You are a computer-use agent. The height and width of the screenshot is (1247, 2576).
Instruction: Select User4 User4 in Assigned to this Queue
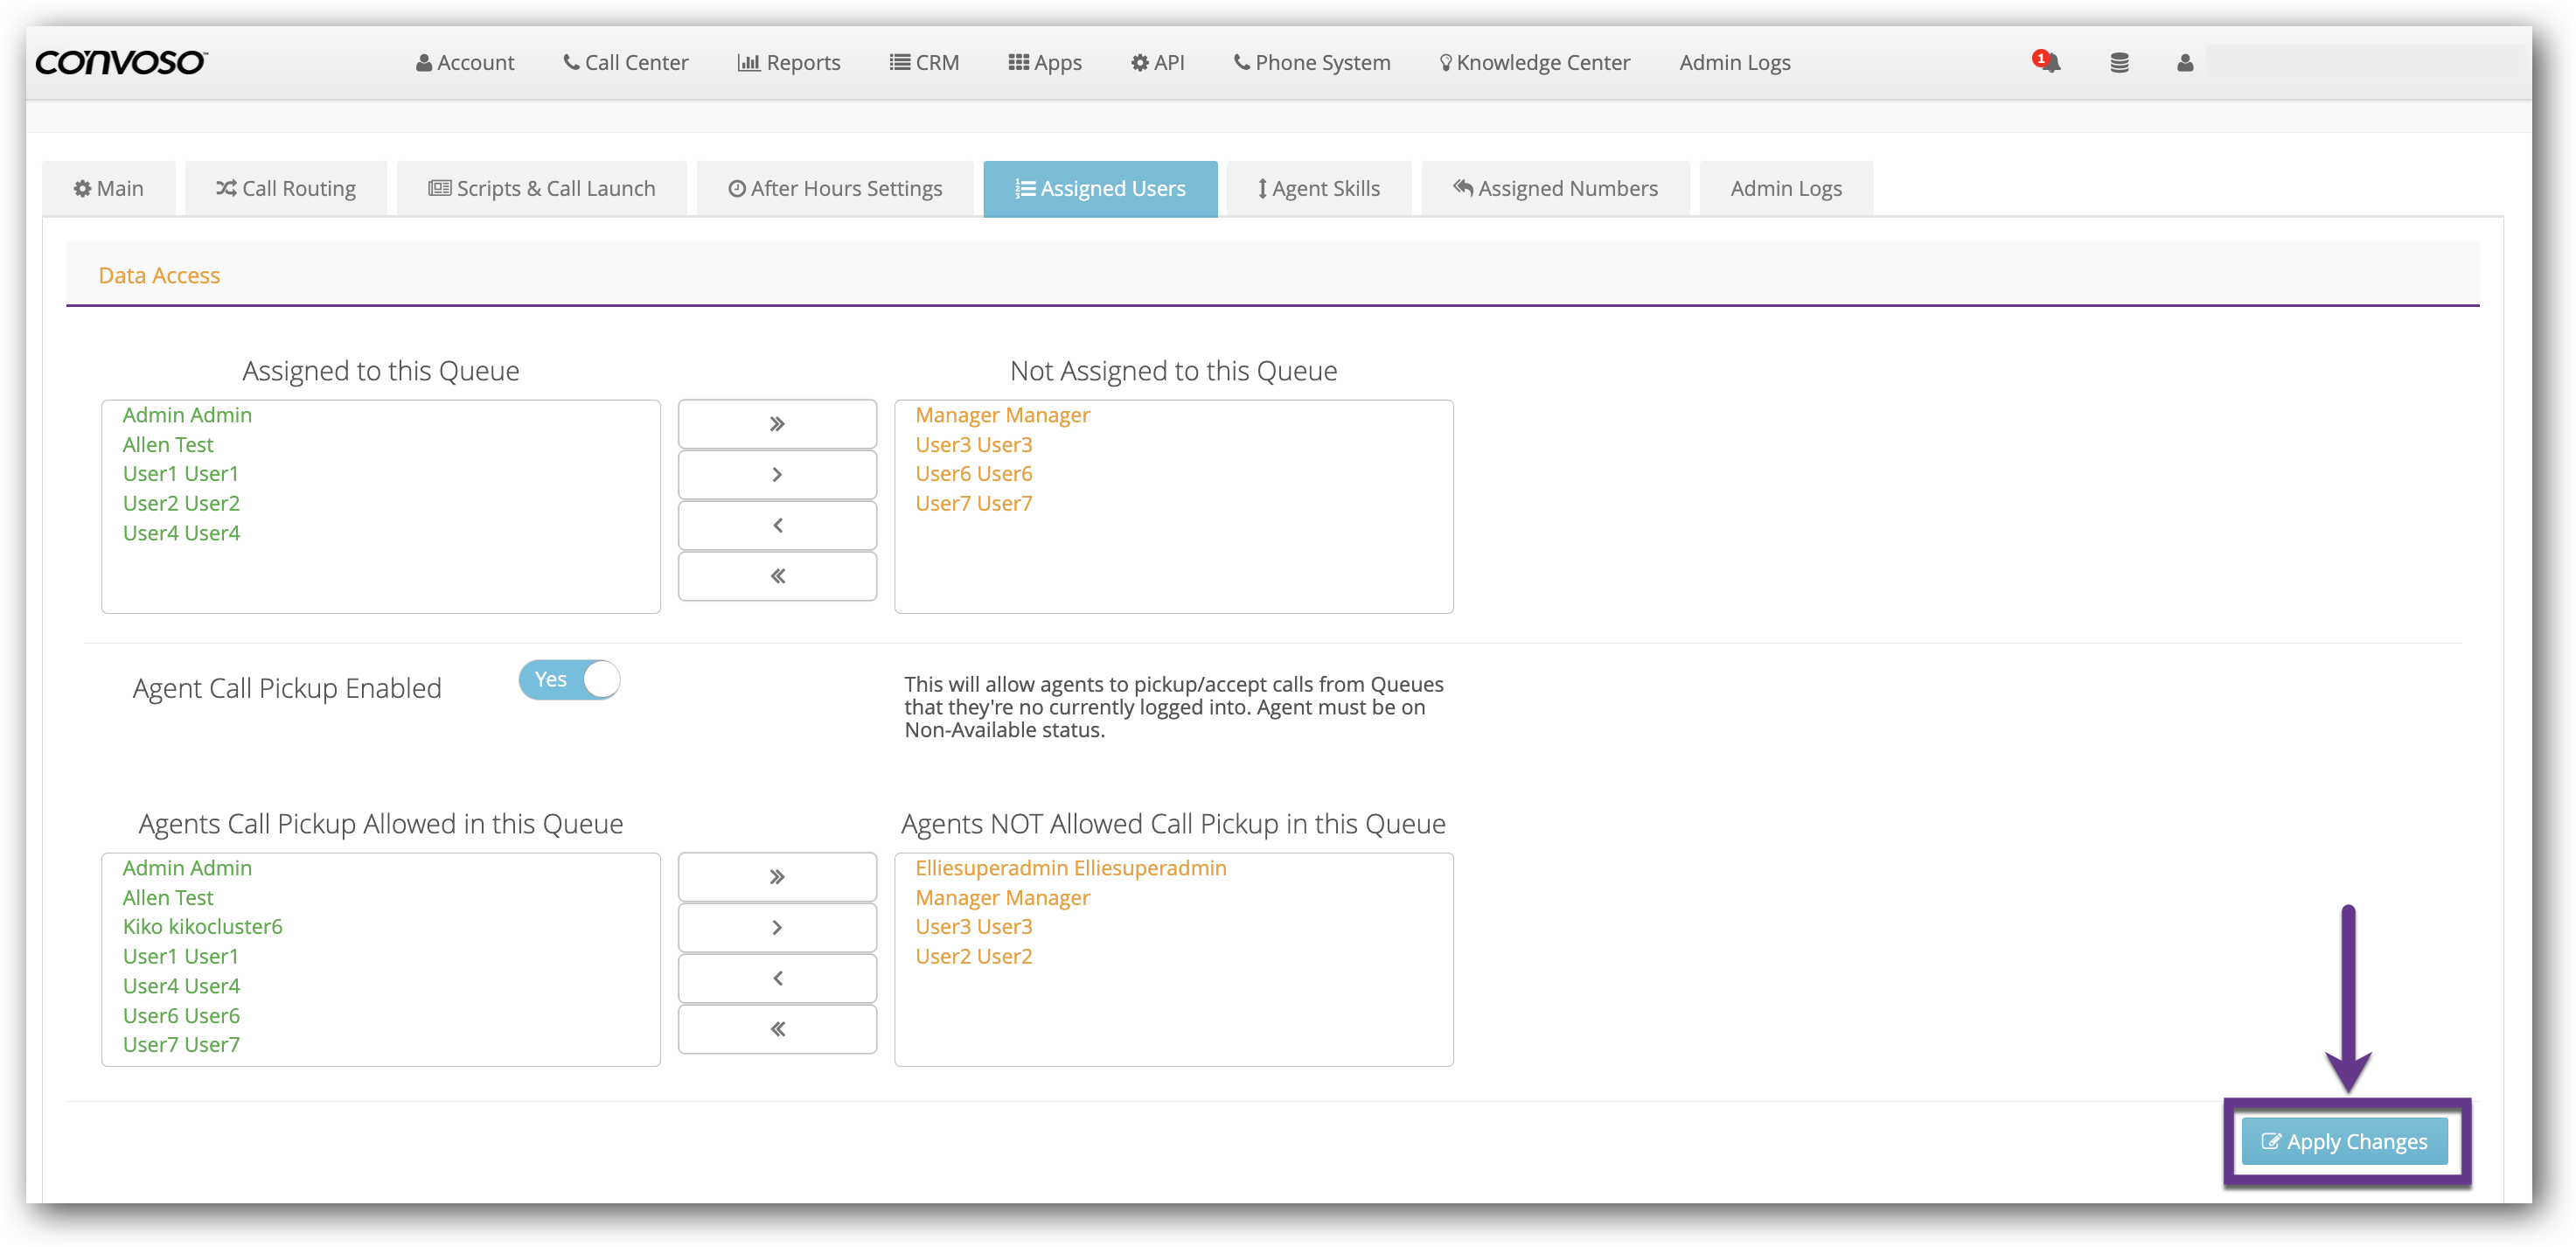coord(181,534)
